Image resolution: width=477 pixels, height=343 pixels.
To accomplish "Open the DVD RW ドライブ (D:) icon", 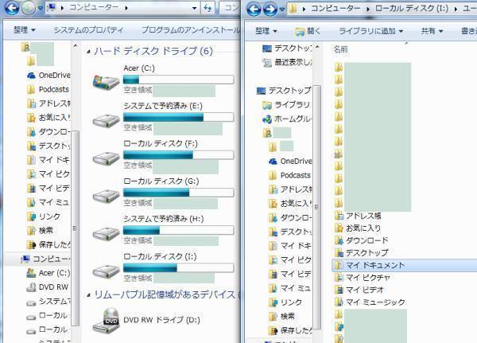I will pyautogui.click(x=104, y=322).
